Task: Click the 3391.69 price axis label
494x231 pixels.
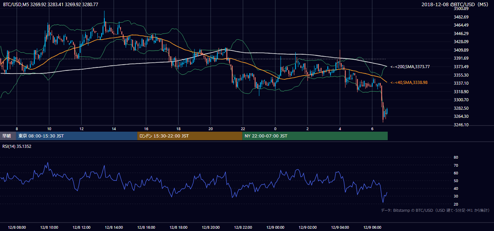Action: tap(461, 58)
